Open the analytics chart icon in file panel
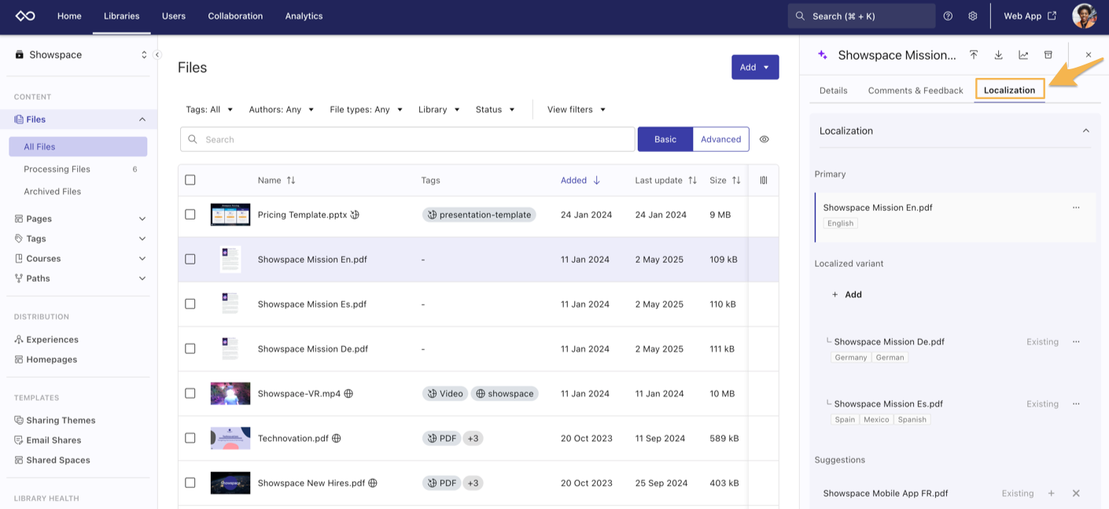This screenshot has height=509, width=1109. coord(1023,55)
